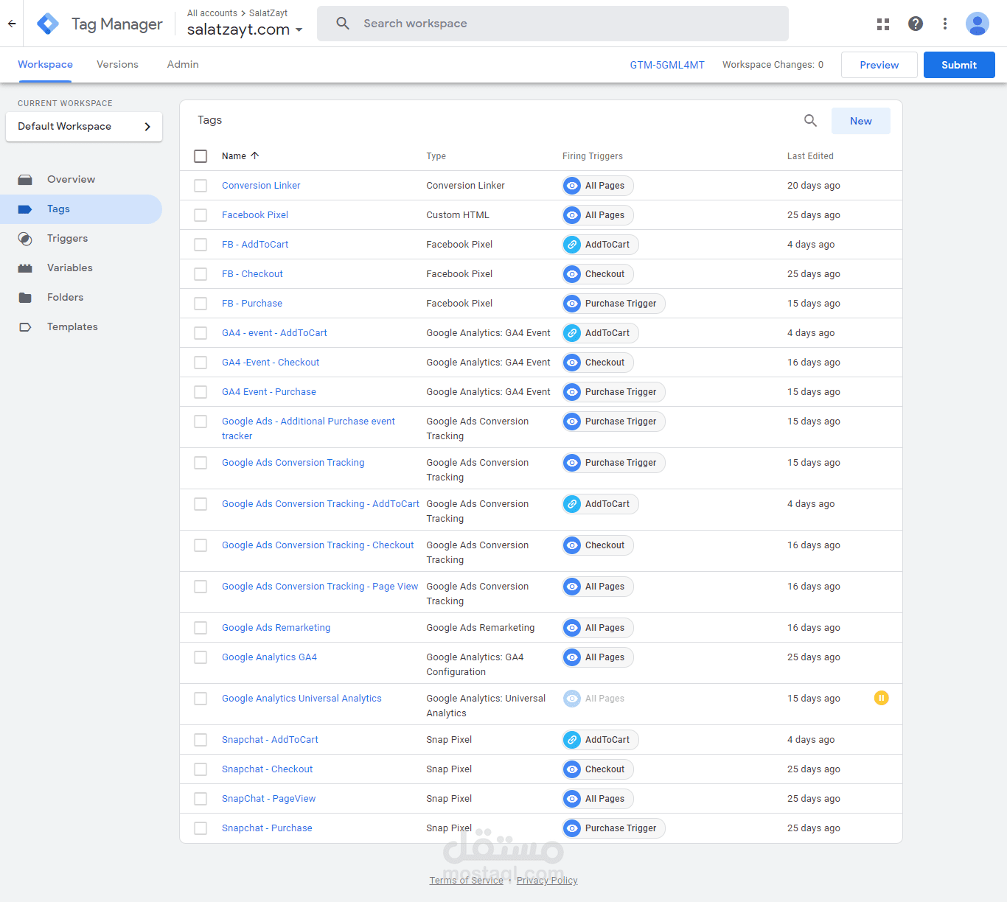This screenshot has height=902, width=1007.
Task: Click Purchase Trigger chip of Snapchat - Purchase
Action: pyautogui.click(x=613, y=828)
